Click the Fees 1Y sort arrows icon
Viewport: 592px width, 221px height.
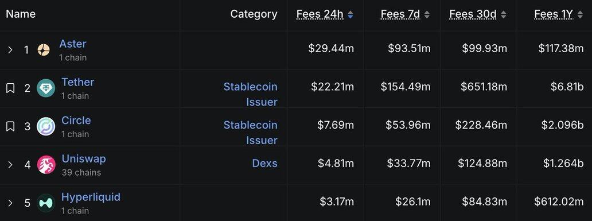point(581,14)
